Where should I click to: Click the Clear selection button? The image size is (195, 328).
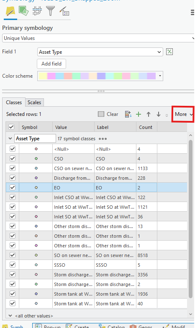tap(108, 114)
